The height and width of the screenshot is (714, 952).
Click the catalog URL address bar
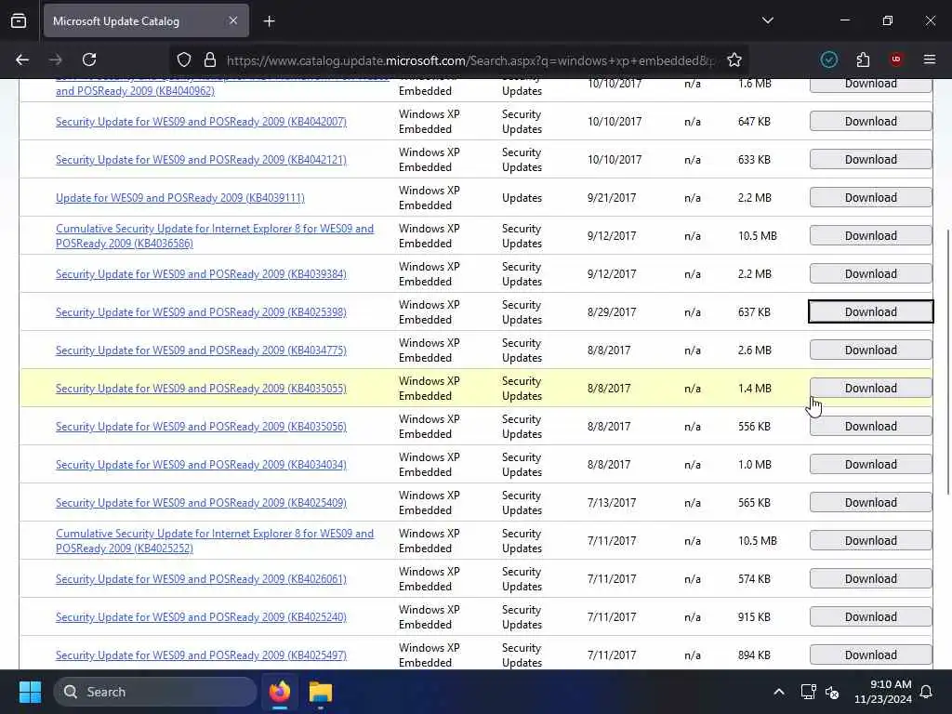(470, 60)
